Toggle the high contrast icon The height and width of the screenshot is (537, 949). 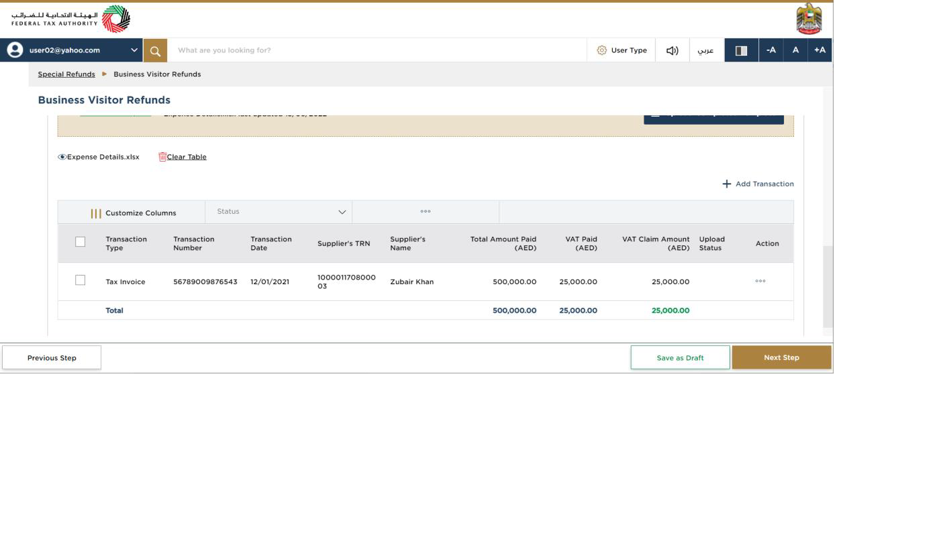tap(742, 50)
